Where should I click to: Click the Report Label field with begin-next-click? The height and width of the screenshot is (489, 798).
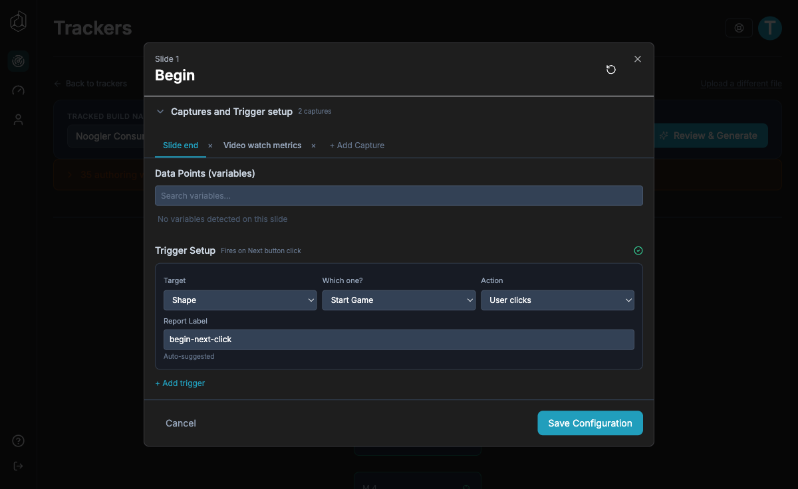point(399,340)
